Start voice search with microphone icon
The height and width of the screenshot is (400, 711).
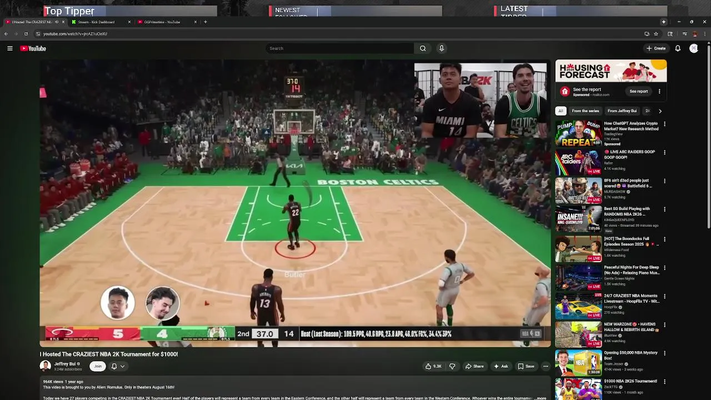(x=442, y=48)
